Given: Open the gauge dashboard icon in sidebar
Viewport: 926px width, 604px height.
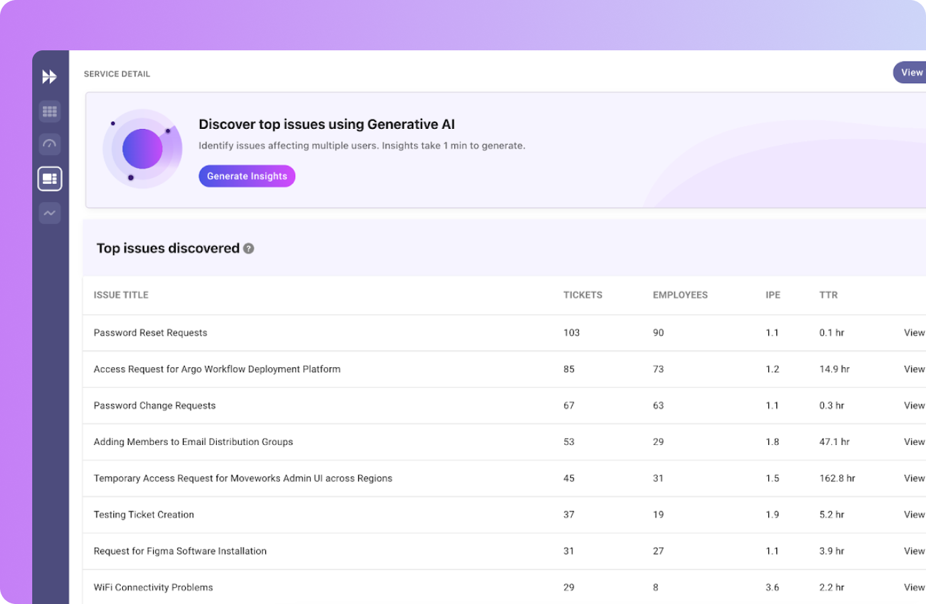Looking at the screenshot, I should click(x=50, y=144).
